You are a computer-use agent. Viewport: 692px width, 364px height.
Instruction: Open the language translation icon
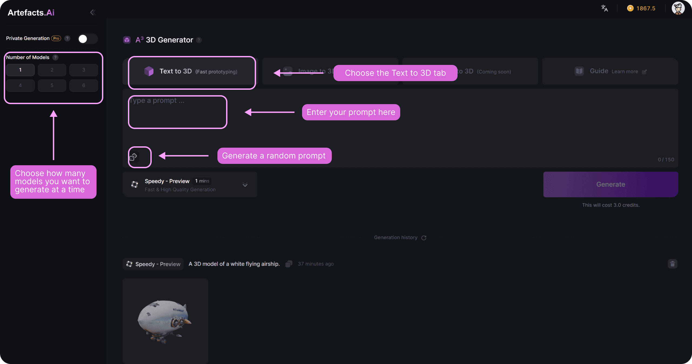click(604, 8)
